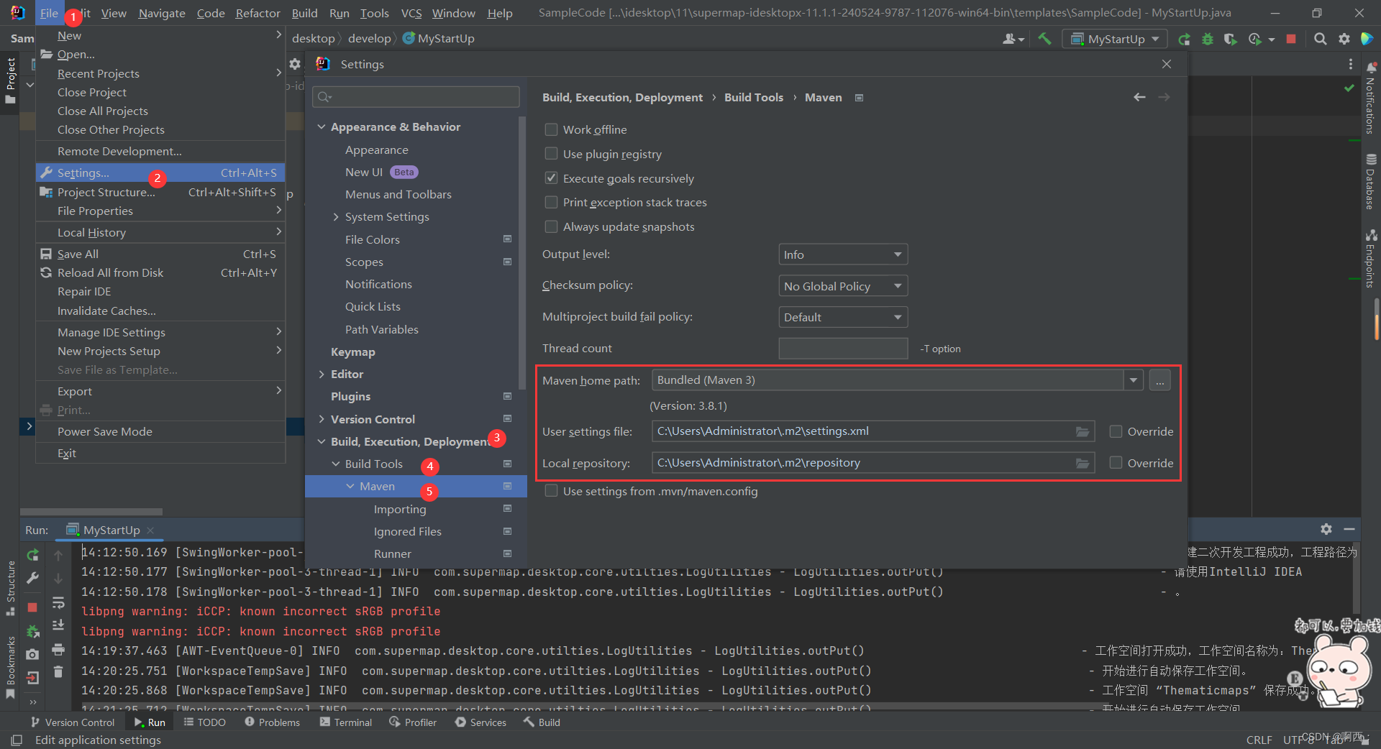Click the User settings file path field
Image resolution: width=1381 pixels, height=749 pixels.
(872, 431)
